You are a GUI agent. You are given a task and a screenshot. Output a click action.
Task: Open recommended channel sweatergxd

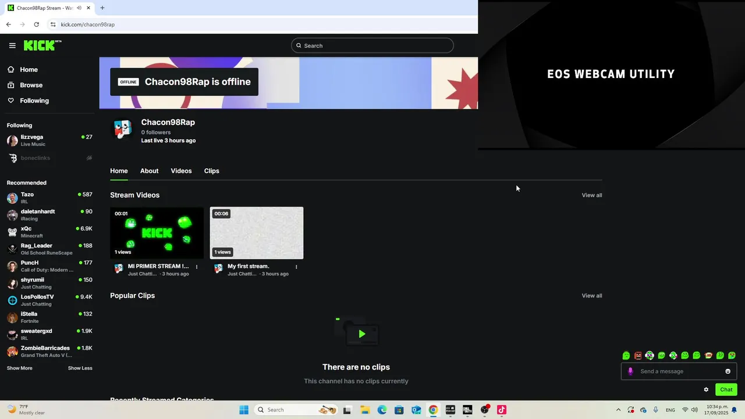[49, 334]
